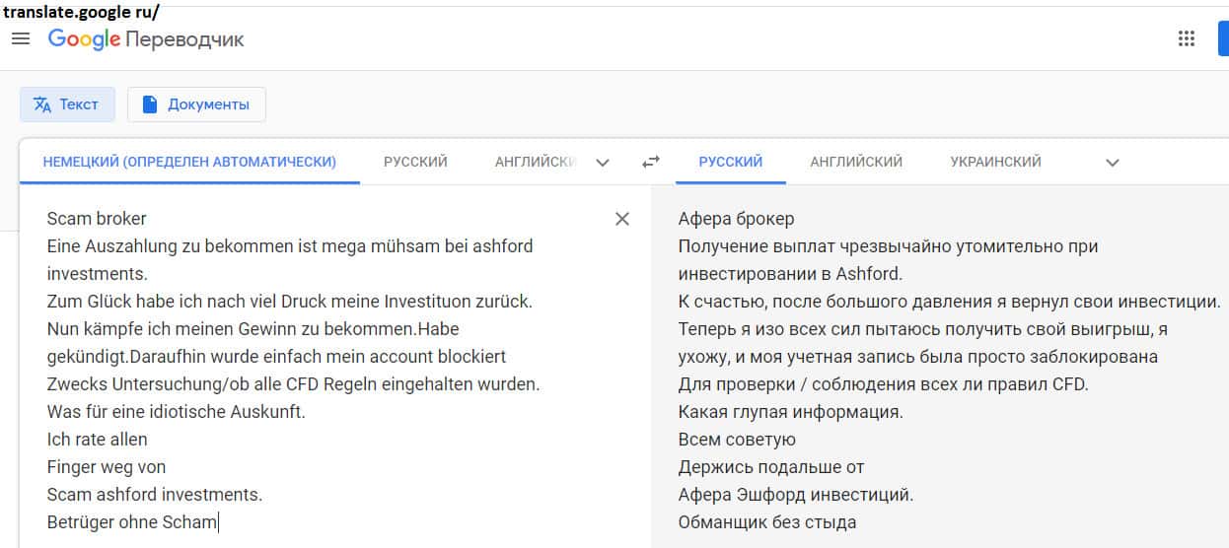This screenshot has width=1229, height=548.
Task: Click the translate.google.ru address text
Action: tap(81, 13)
